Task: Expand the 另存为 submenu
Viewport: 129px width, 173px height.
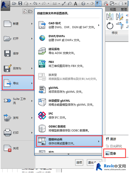Action: click(18, 68)
